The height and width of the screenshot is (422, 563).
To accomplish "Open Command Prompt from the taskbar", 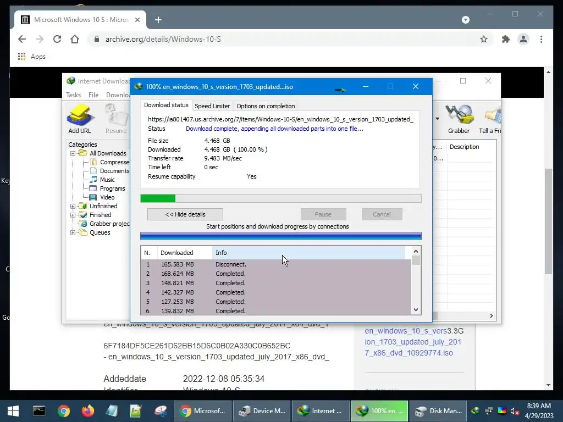I will (x=39, y=411).
